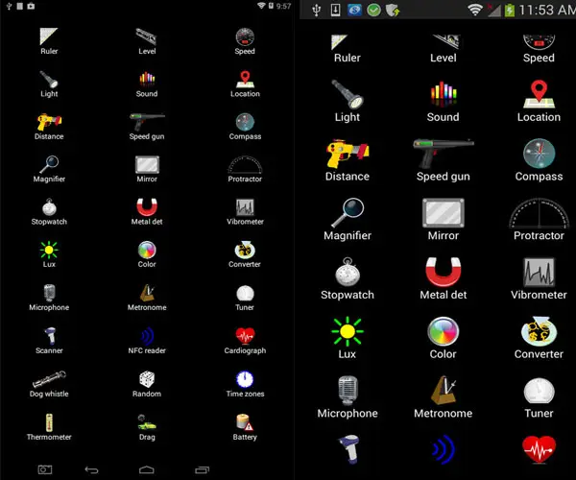This screenshot has height=480, width=576.
Task: Open Mirror in left screen
Action: tap(147, 169)
